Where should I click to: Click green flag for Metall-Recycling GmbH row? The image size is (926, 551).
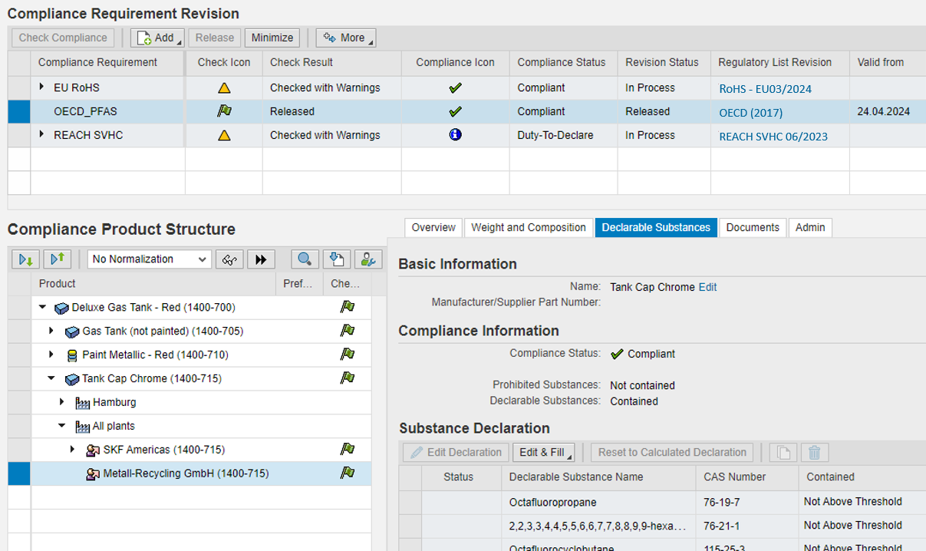[x=348, y=473]
